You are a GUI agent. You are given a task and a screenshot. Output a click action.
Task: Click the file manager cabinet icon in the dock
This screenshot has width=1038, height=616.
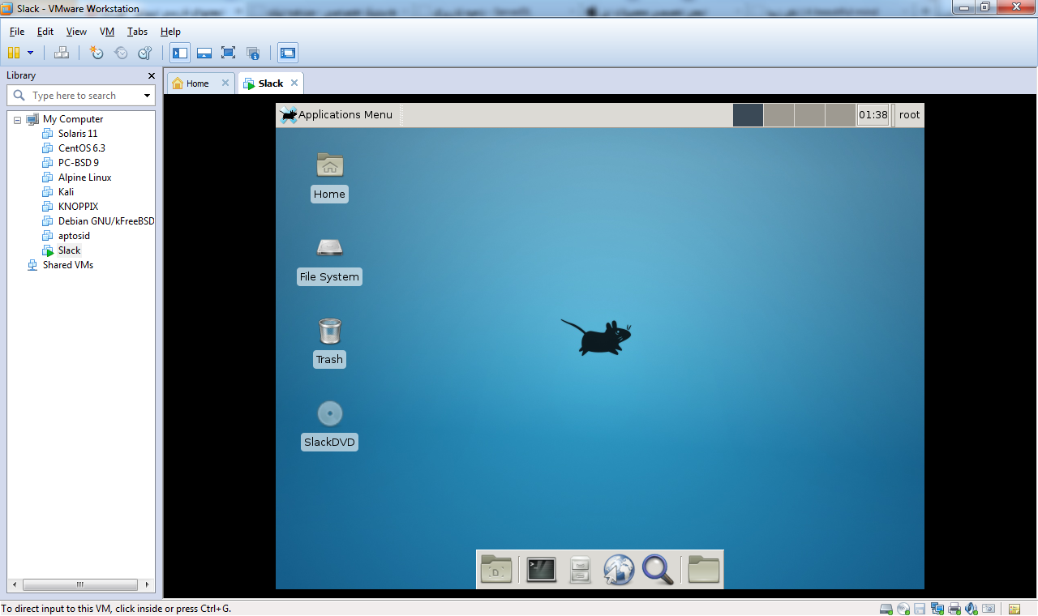click(580, 570)
